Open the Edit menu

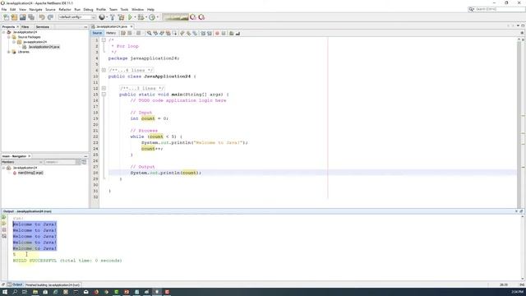point(13,9)
